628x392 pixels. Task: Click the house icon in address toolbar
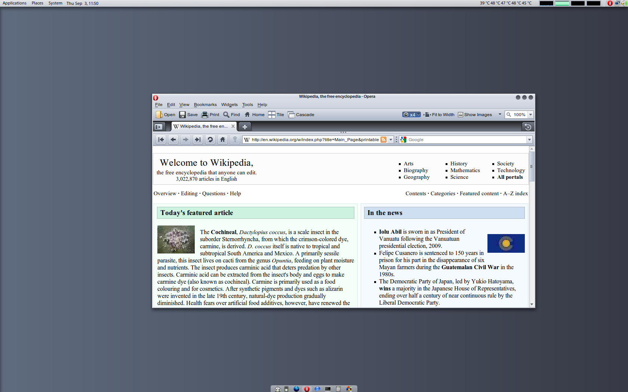tap(222, 140)
